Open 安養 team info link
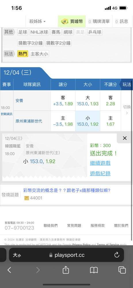 pyautogui.click(x=19, y=101)
